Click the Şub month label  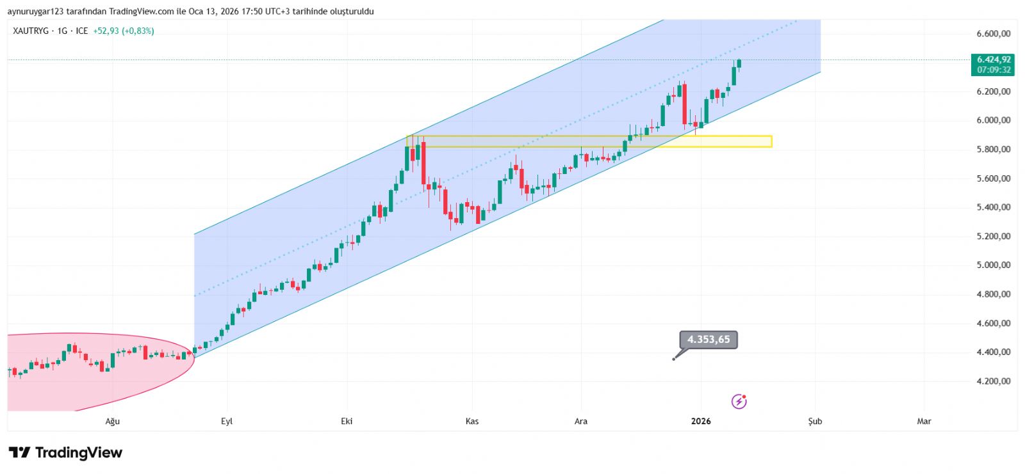point(815,421)
